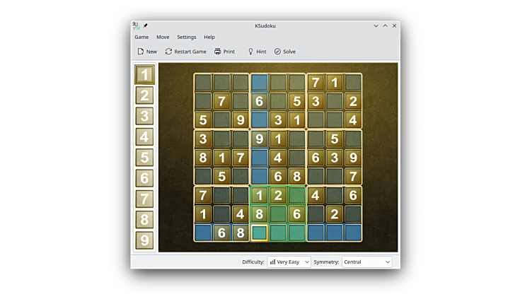Open the Game menu
This screenshot has height=299, width=532.
point(141,37)
